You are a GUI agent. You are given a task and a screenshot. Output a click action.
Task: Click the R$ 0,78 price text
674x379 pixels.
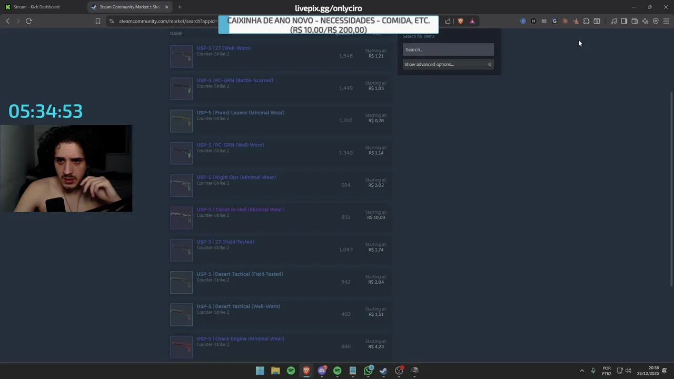[x=376, y=121]
